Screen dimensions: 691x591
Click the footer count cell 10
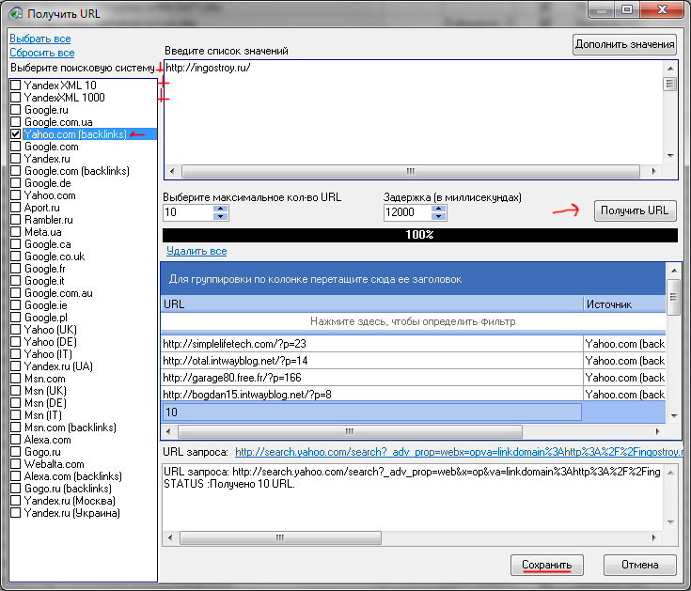pos(371,412)
